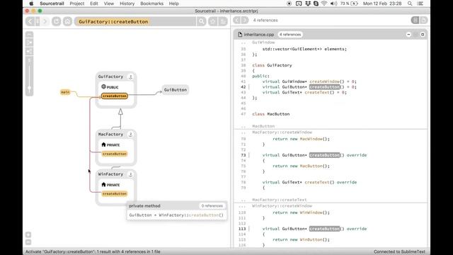Jump to the next reference in code view
The height and width of the screenshot is (255, 453).
coord(245,21)
